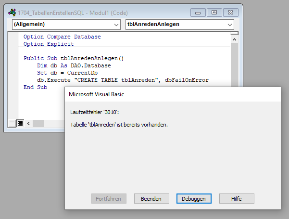Screen dimensions: 289x219
Task: Click the Option Explicit code line
Action: pyautogui.click(x=49, y=44)
